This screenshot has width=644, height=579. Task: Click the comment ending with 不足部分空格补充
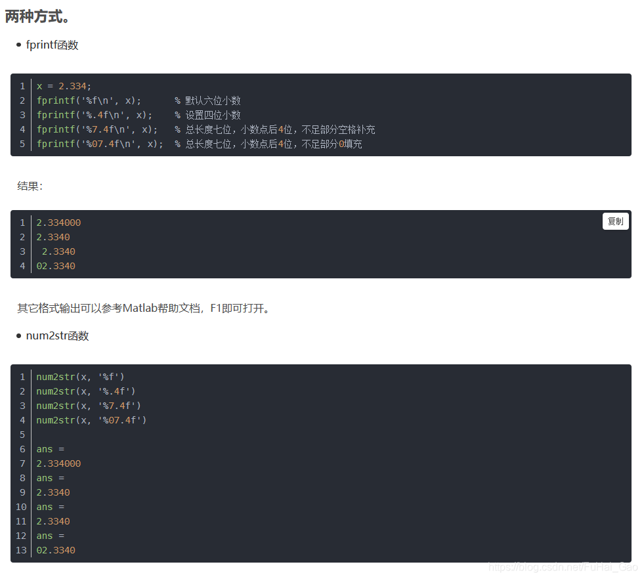tap(274, 129)
